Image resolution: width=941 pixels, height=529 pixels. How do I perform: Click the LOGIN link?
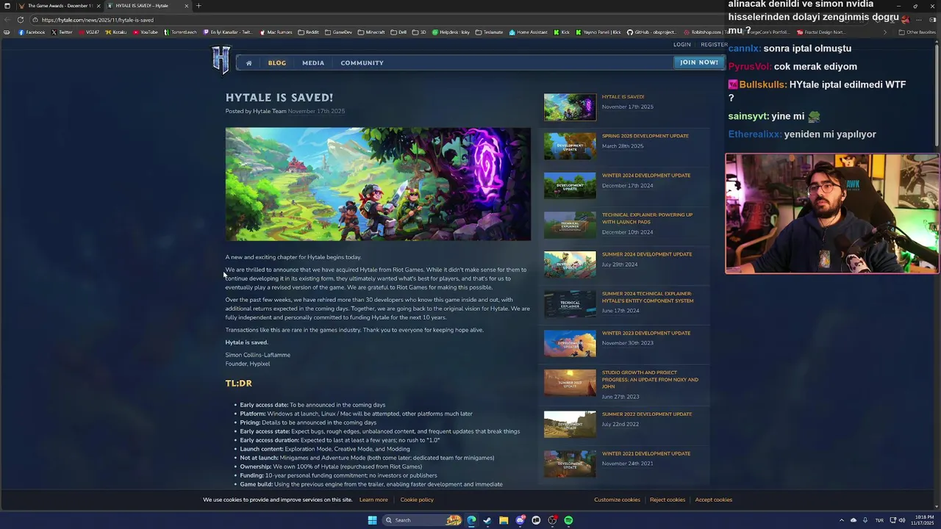pos(682,45)
